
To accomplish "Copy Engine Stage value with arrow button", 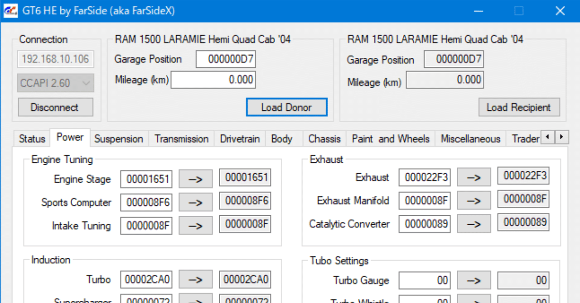I will pyautogui.click(x=195, y=179).
